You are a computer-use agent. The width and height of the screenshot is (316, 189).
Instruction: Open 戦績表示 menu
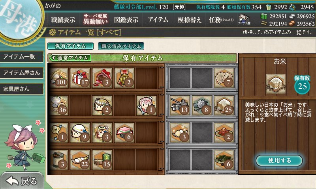63,20
